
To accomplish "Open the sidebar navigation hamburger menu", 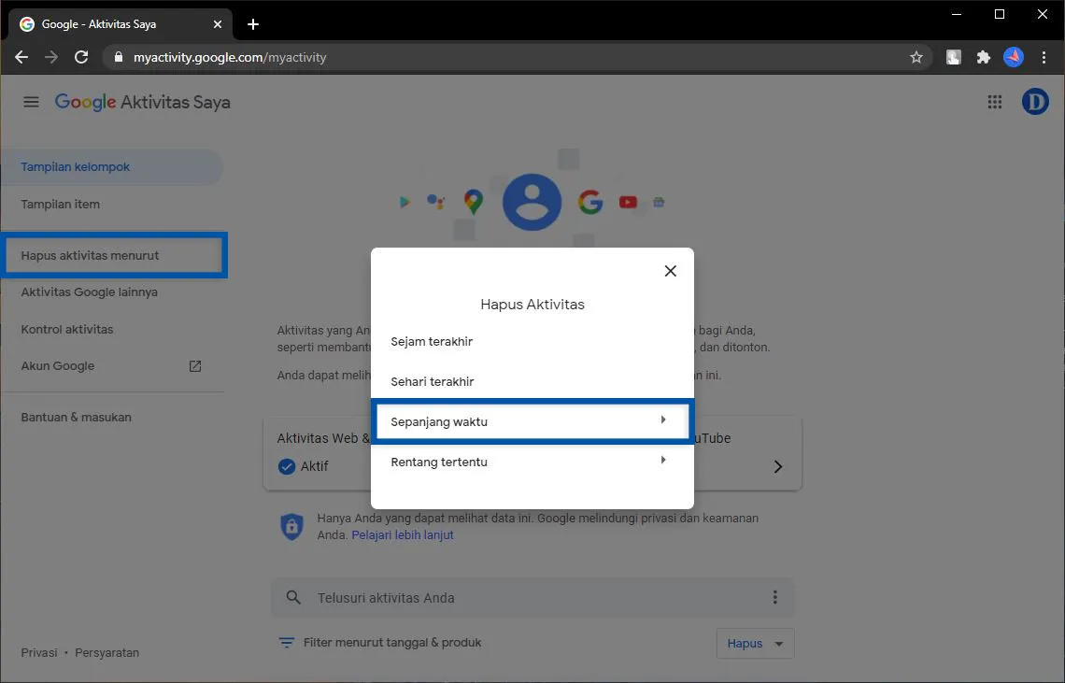I will tap(31, 102).
